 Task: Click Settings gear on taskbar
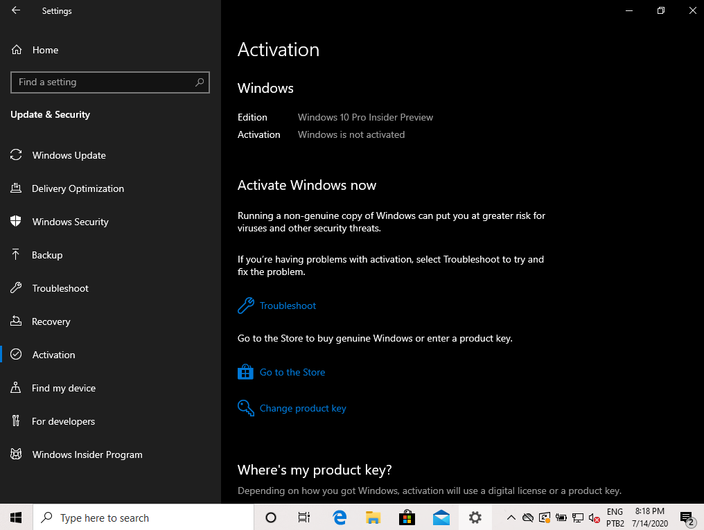click(475, 518)
